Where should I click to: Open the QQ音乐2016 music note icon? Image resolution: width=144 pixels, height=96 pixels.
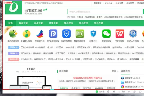click(x=27, y=34)
